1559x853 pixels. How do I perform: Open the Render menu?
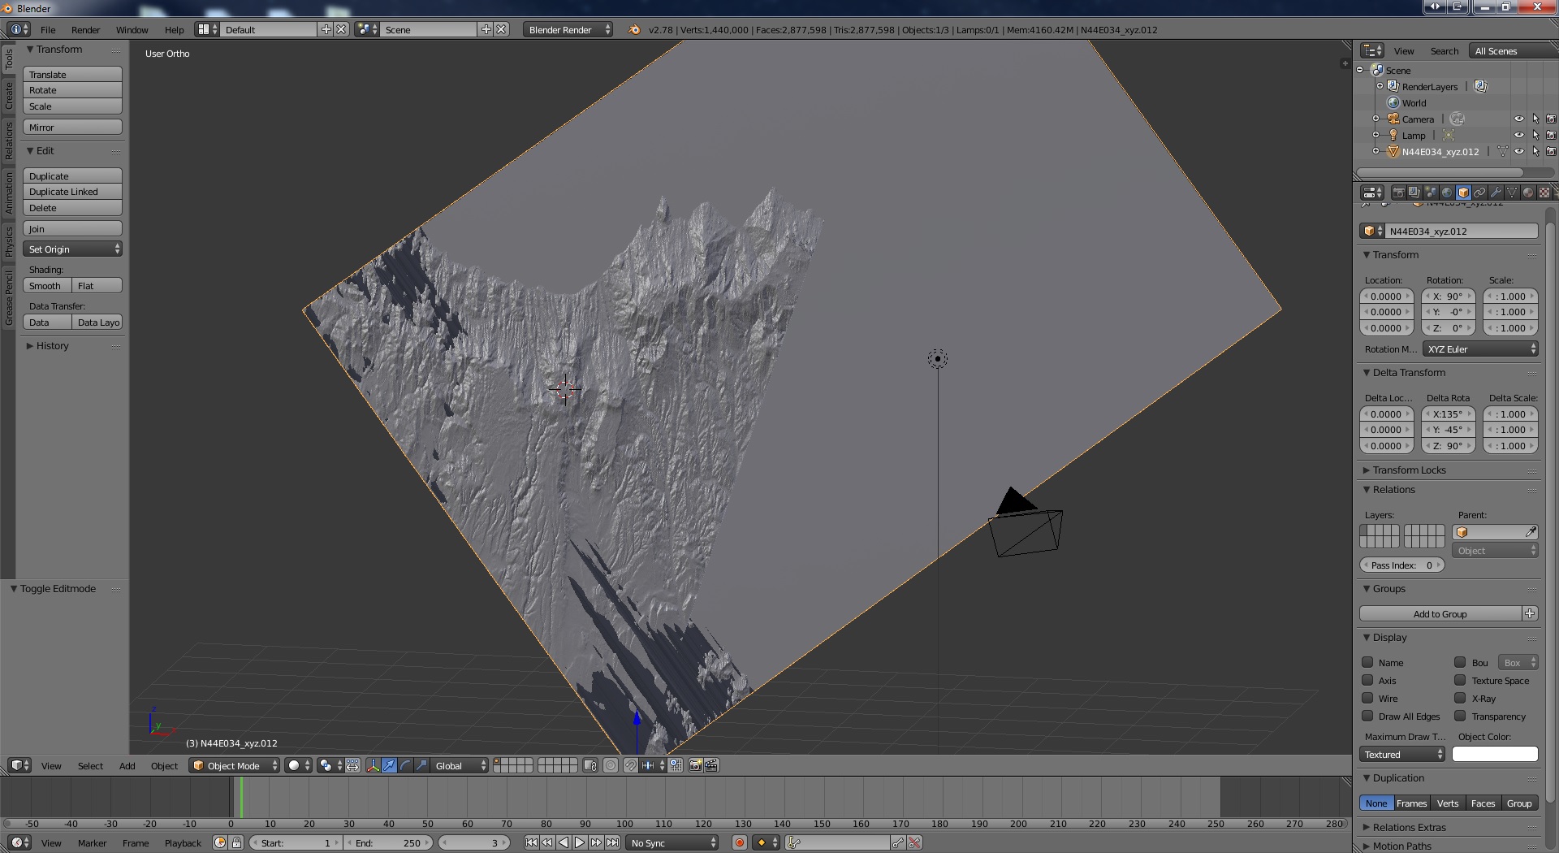[85, 30]
